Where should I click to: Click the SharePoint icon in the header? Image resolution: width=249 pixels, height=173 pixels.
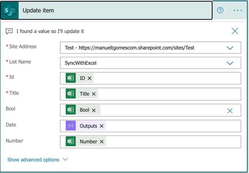tap(10, 10)
